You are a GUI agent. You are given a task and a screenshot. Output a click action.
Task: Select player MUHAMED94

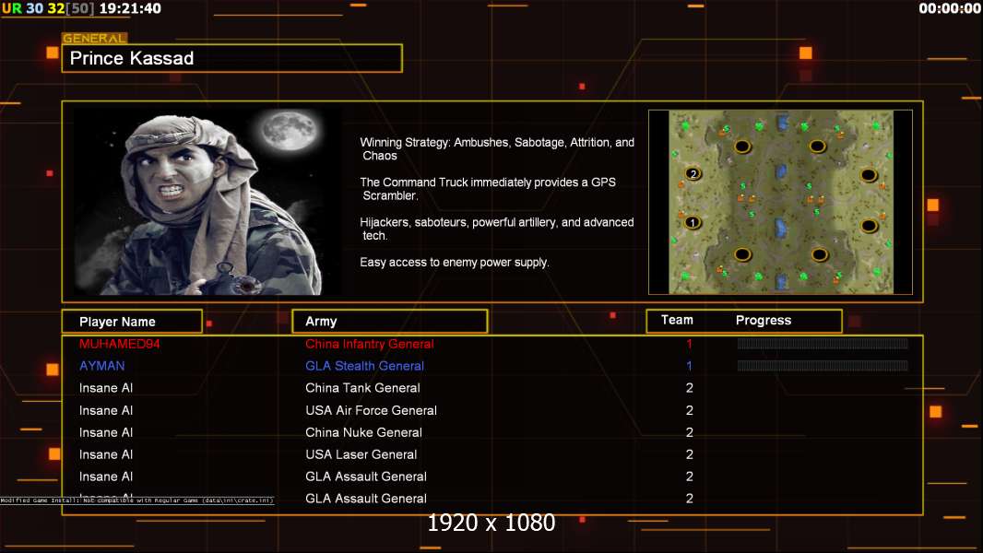[120, 344]
